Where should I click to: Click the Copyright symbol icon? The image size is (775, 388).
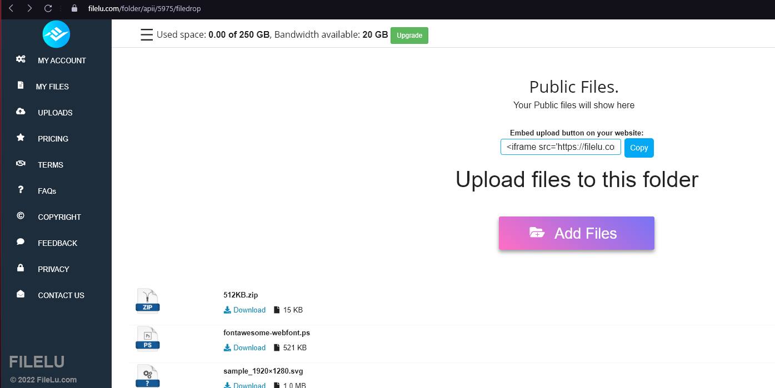tap(21, 216)
